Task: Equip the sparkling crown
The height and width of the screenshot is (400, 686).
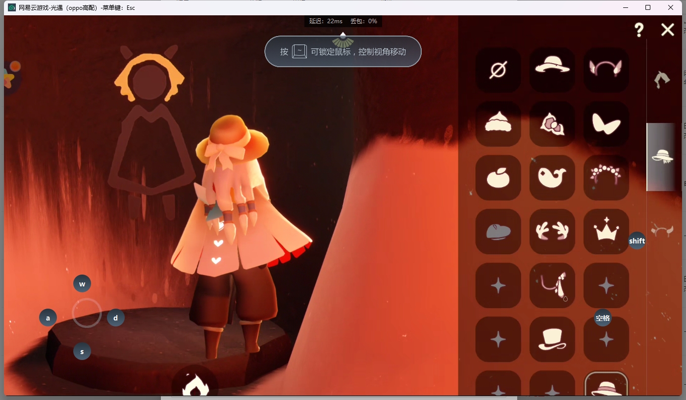Action: (606, 232)
